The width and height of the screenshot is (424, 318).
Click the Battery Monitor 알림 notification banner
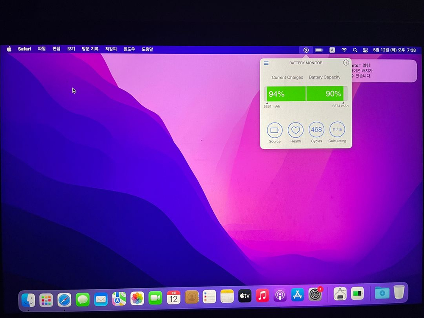pyautogui.click(x=384, y=71)
